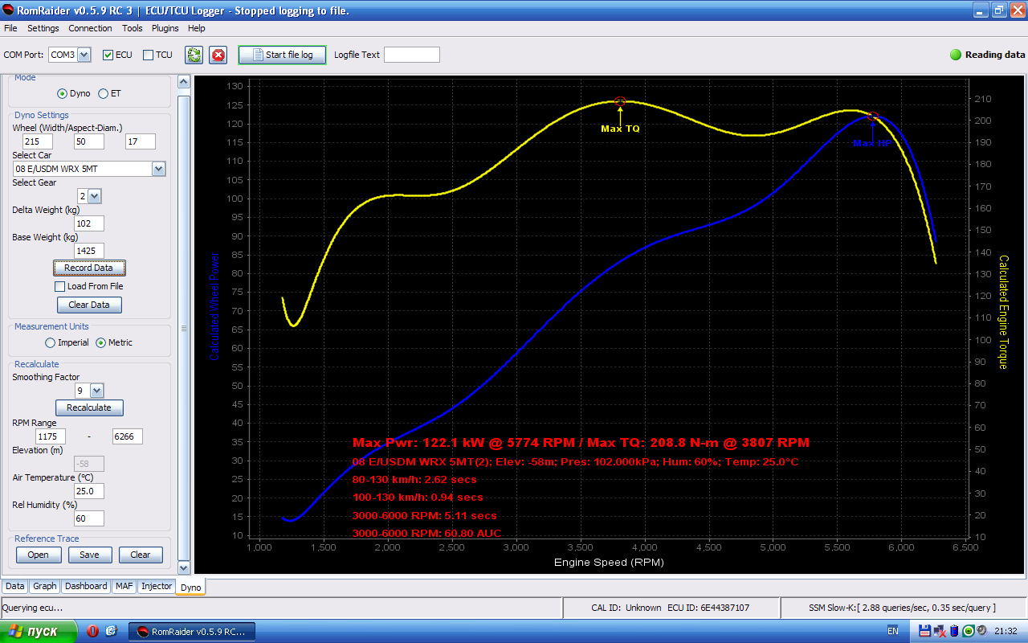Click the EN language indicator
Image resolution: width=1028 pixels, height=643 pixels.
coord(893,630)
